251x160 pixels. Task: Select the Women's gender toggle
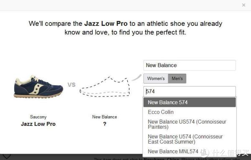click(x=156, y=79)
